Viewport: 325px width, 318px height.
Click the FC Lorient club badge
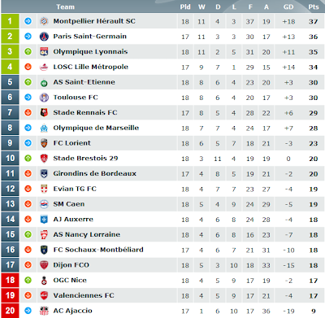[44, 143]
